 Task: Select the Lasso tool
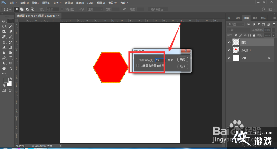[4, 26]
